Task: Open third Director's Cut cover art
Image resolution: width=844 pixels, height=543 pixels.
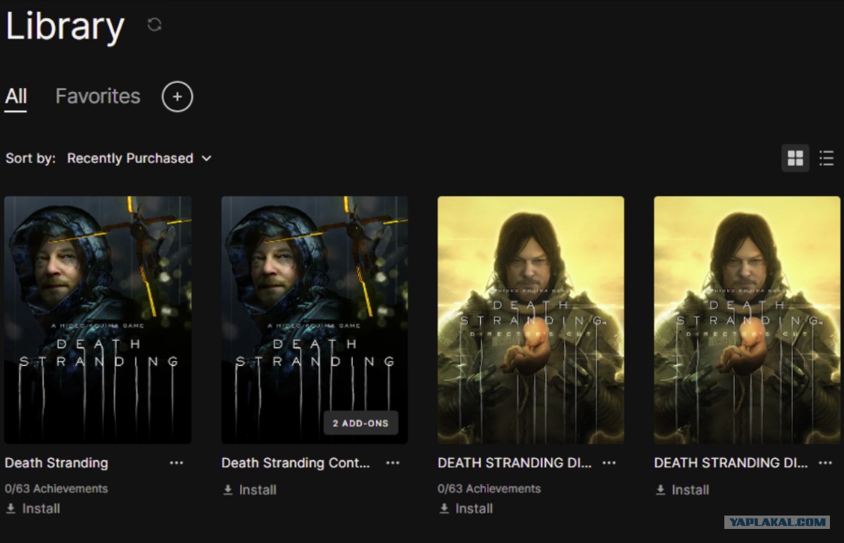Action: click(531, 320)
